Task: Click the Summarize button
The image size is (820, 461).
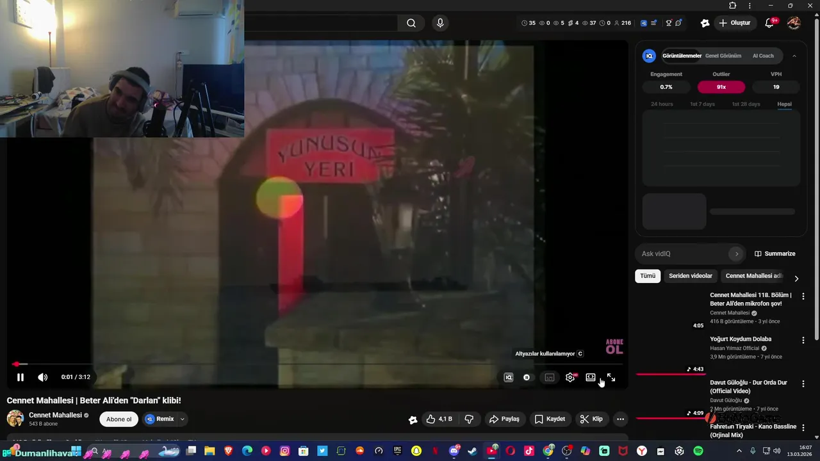Action: 775,254
